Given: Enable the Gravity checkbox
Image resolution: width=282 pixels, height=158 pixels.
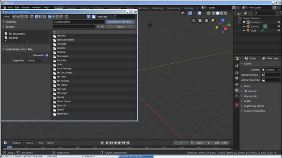Looking at the screenshot, I should click(x=246, y=91).
